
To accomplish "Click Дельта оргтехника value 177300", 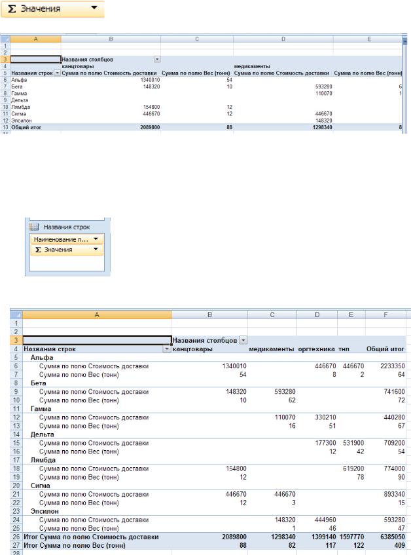I will (325, 443).
